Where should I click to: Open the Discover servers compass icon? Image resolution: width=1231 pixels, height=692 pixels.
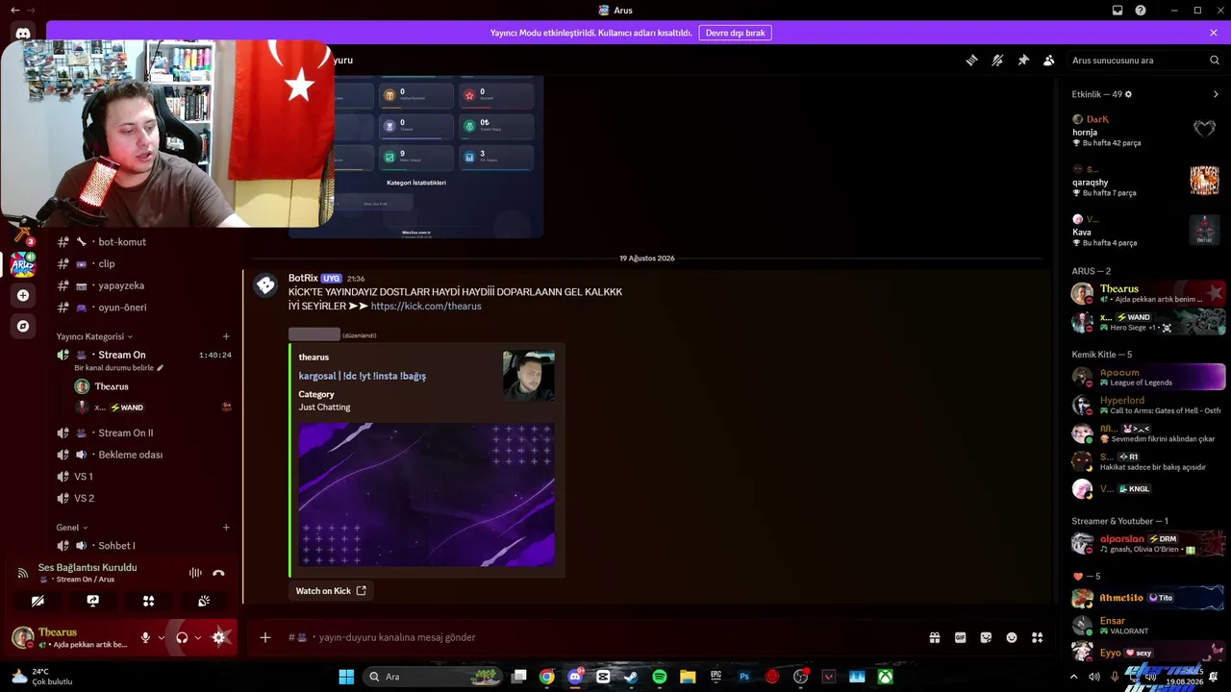23,326
